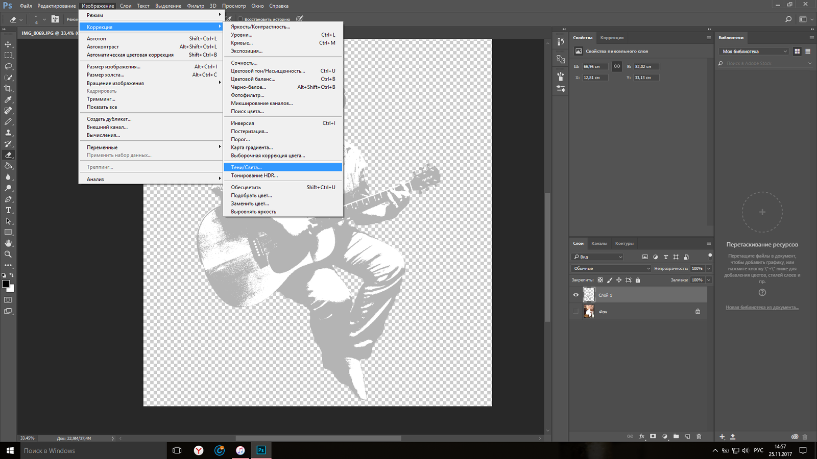Open eraser tool preset picker
Screen dimensions: 817x459
[x=16, y=19]
